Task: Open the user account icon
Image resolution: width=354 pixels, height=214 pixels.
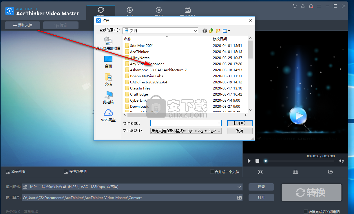Action: click(x=303, y=6)
